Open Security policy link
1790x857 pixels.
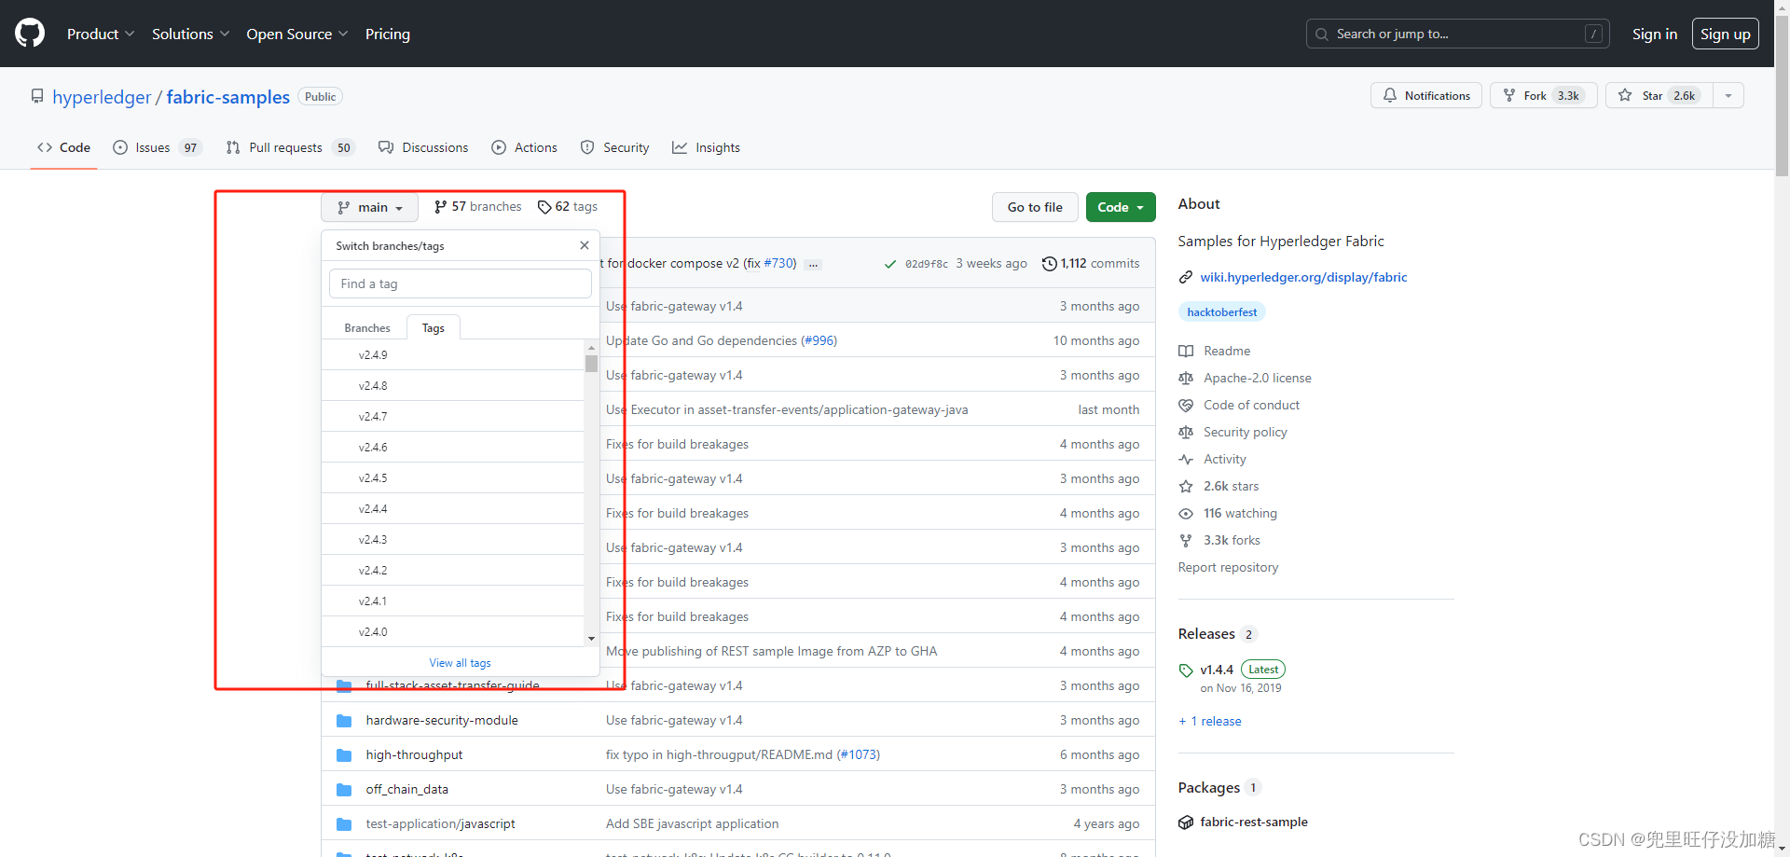pyautogui.click(x=1232, y=432)
